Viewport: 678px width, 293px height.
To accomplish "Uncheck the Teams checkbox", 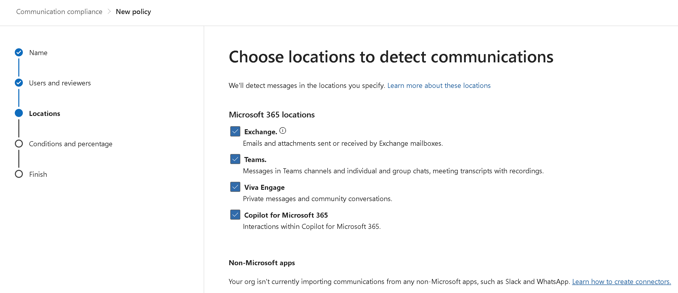I will tap(235, 159).
